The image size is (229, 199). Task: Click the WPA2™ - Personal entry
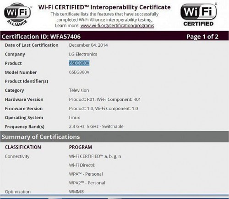87,183
